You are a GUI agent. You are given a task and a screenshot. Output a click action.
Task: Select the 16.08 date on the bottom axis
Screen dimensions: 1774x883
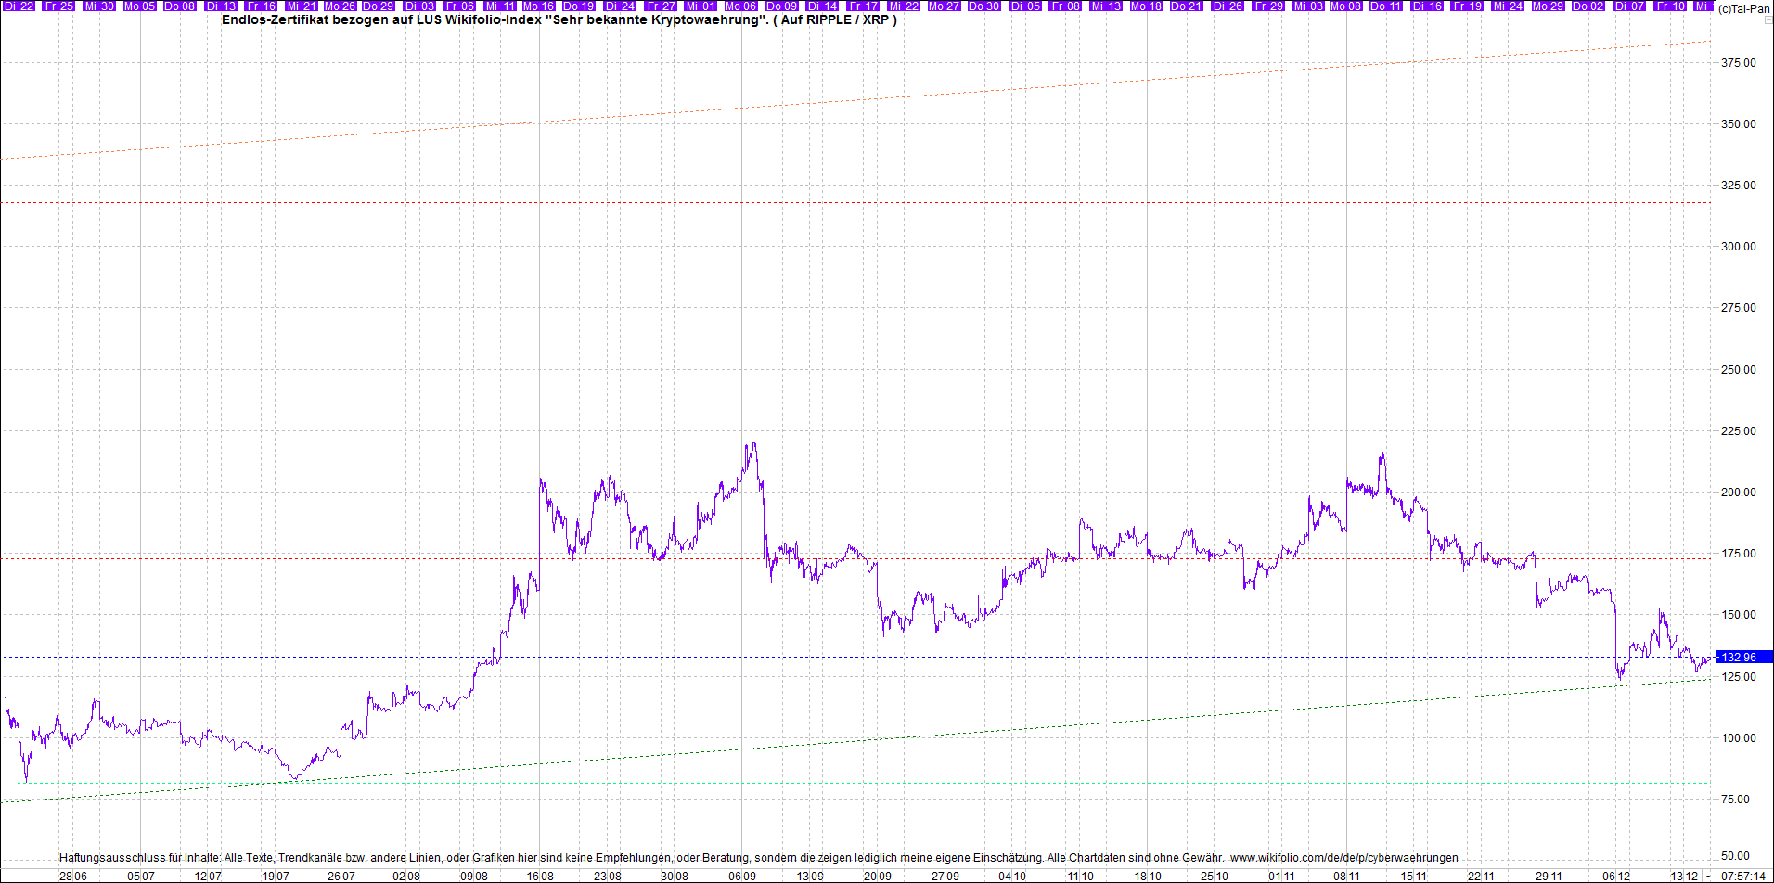(x=540, y=876)
